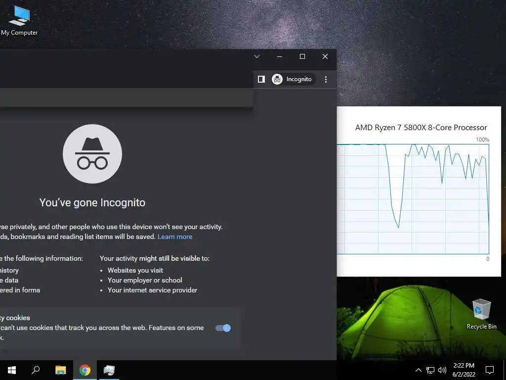Open the Recycle Bin desktop icon
Screen dimensions: 506x380
coord(481,314)
